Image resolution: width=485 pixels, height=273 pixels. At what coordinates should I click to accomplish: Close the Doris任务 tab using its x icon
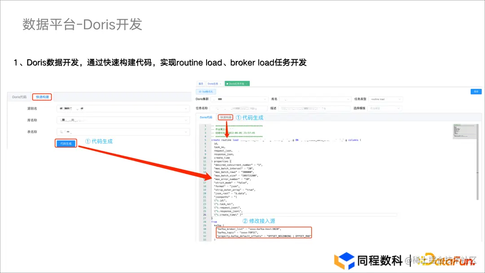point(220,84)
